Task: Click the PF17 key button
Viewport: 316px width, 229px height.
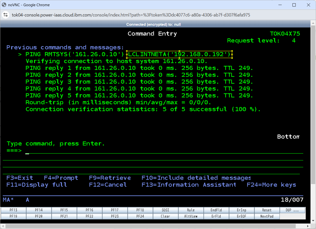Action: tap(115, 210)
